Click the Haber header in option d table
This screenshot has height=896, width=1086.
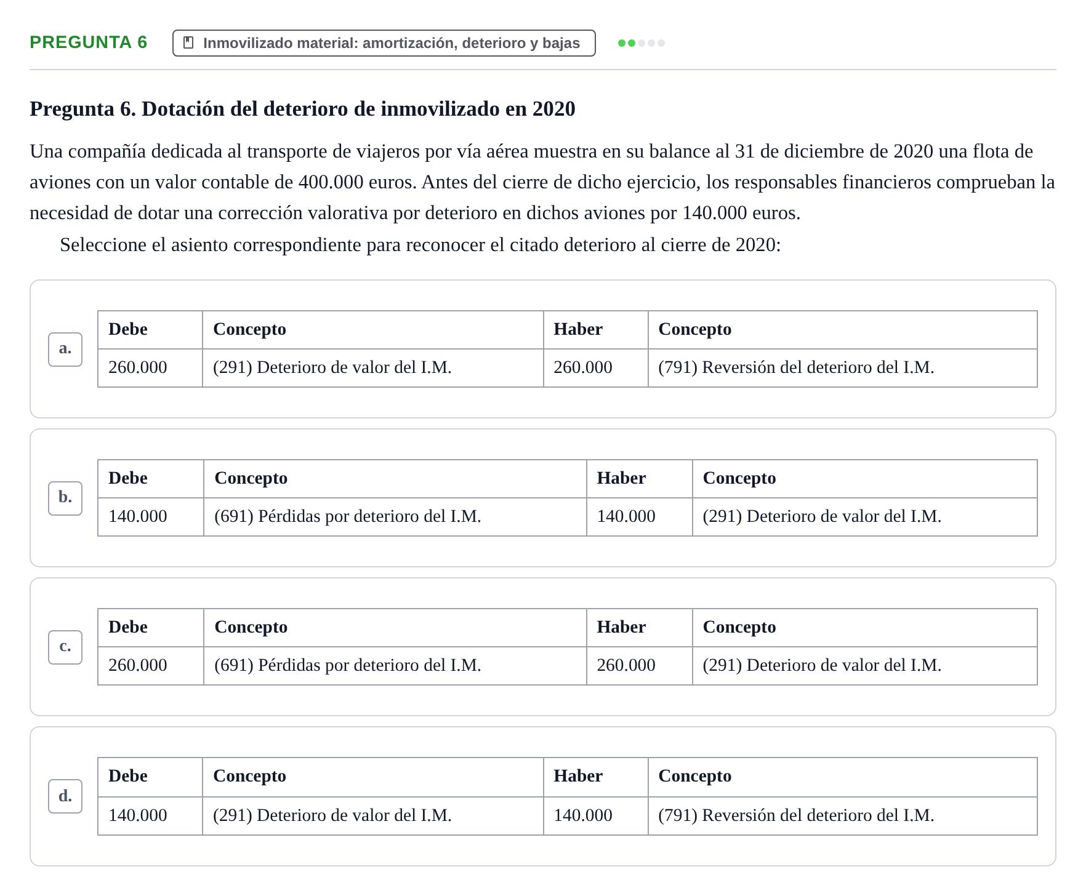coord(596,777)
